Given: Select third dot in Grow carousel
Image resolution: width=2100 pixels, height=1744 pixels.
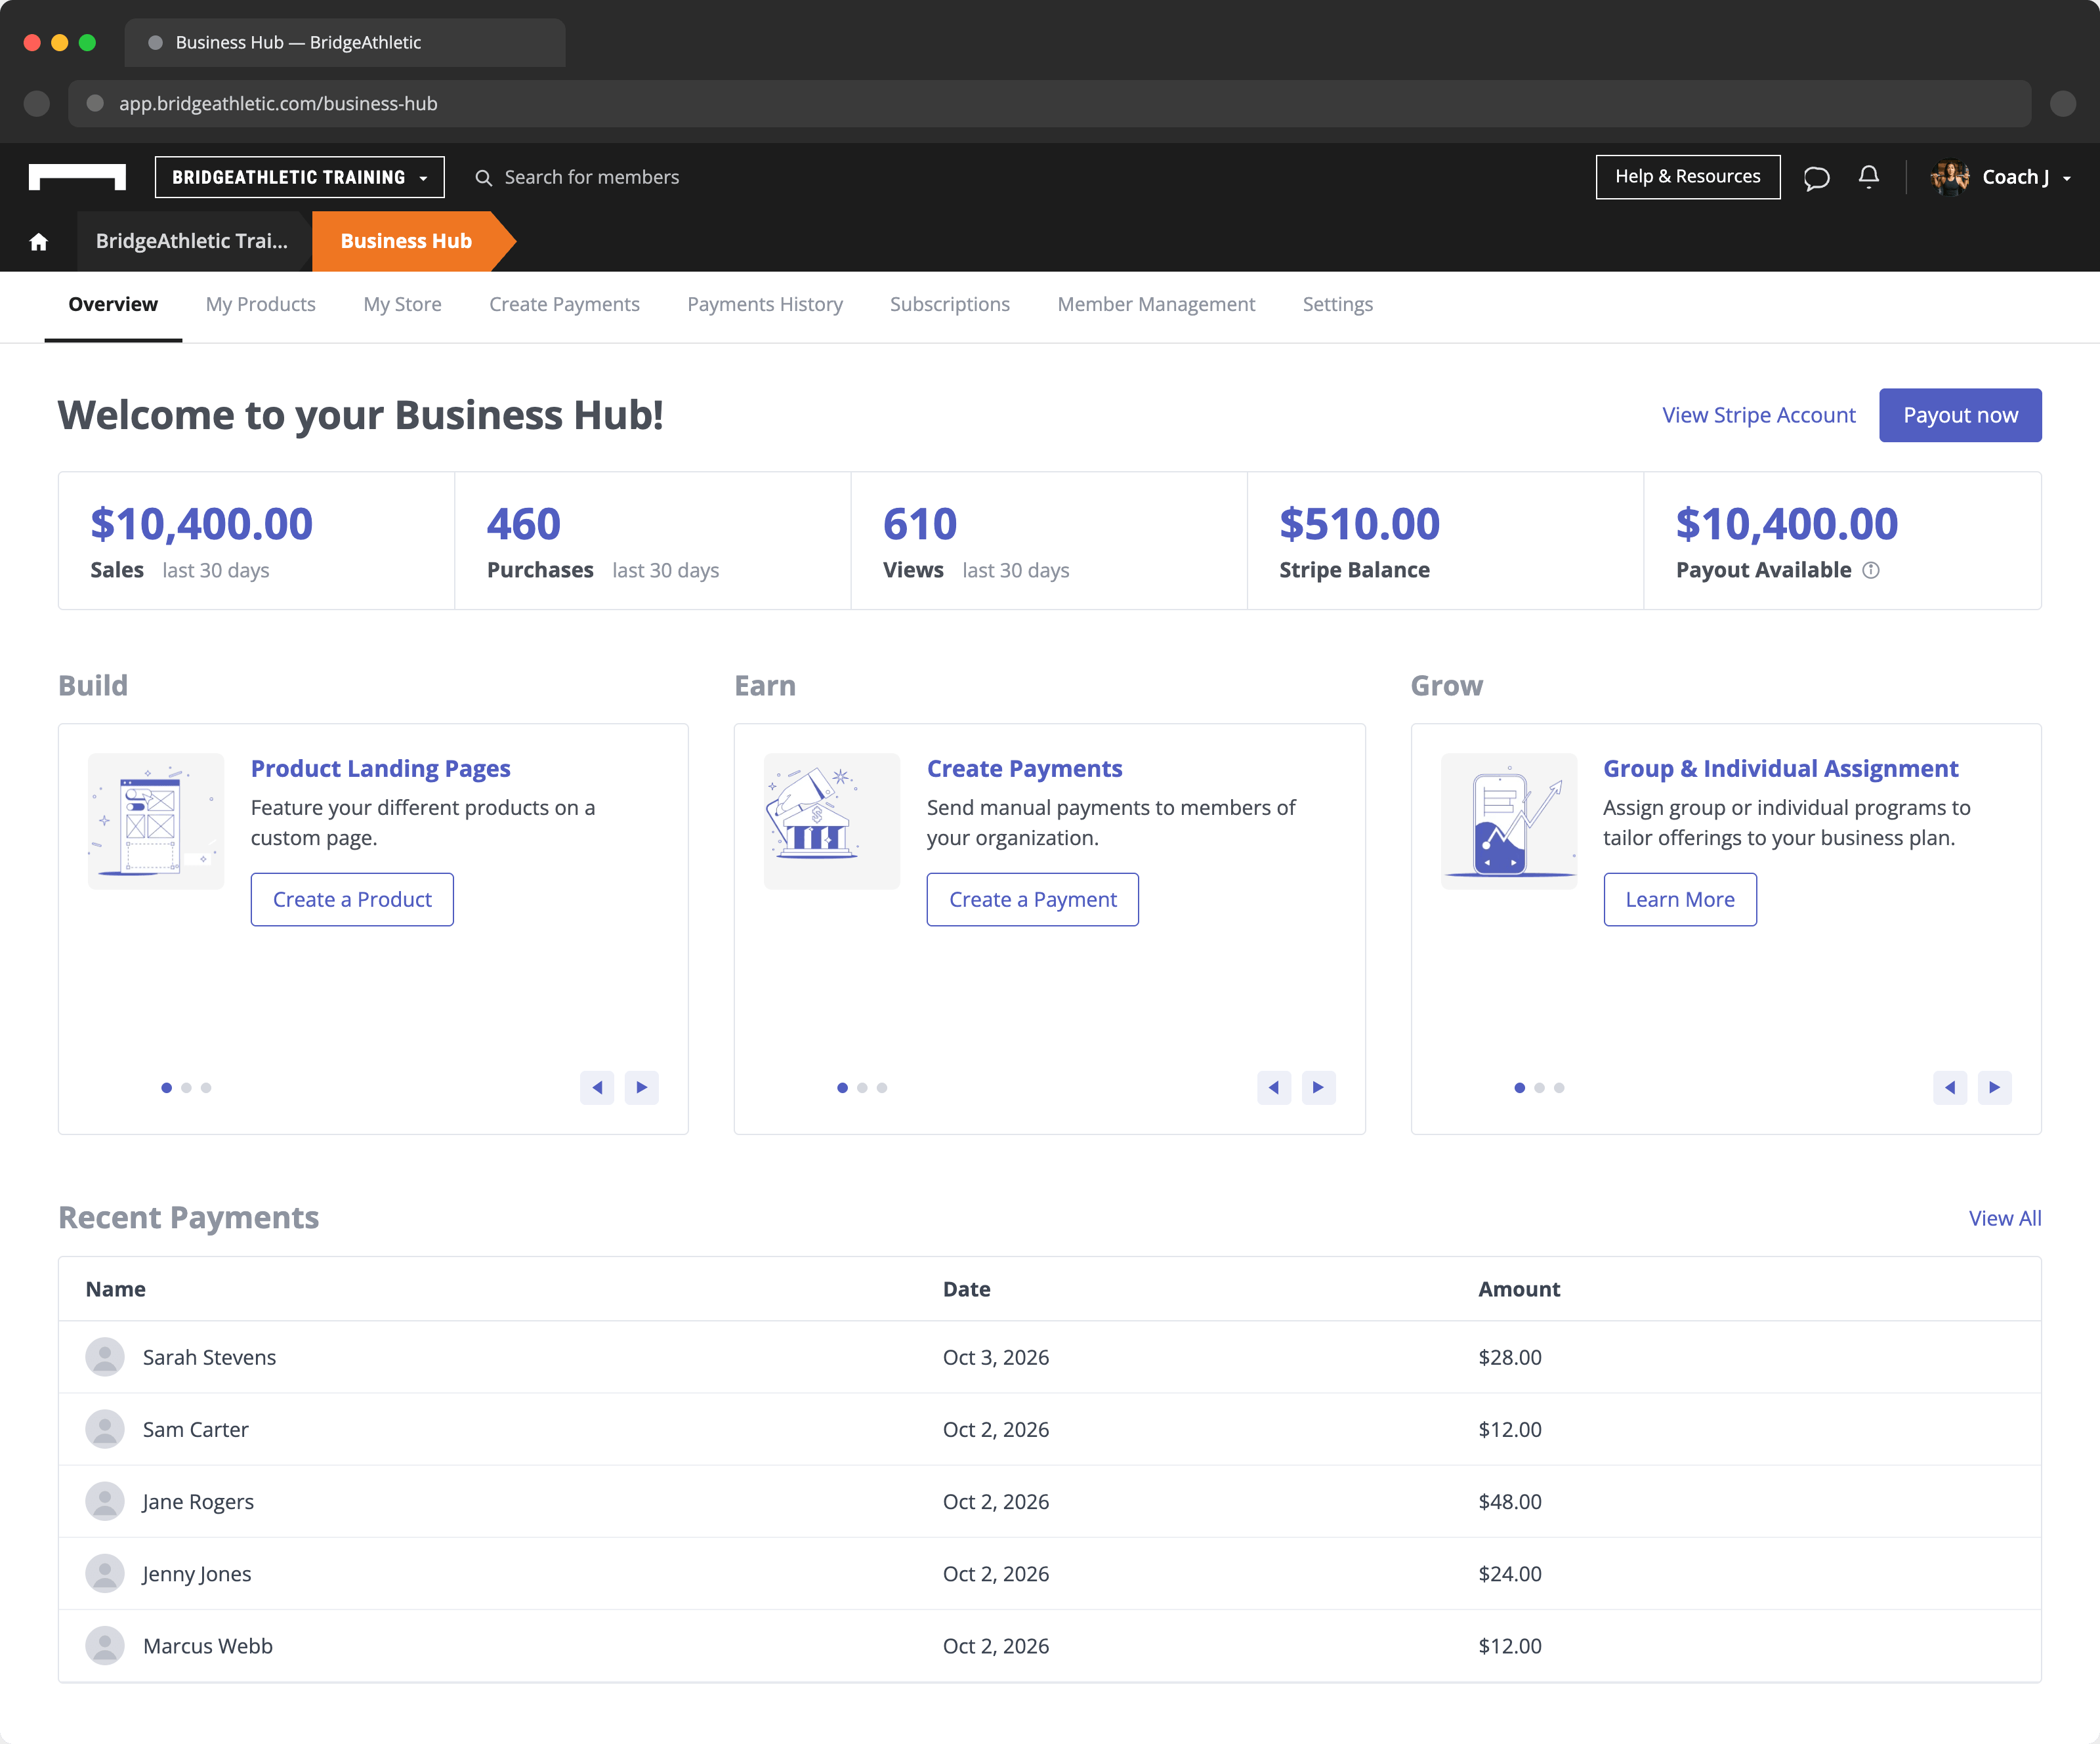Looking at the screenshot, I should (x=1559, y=1088).
